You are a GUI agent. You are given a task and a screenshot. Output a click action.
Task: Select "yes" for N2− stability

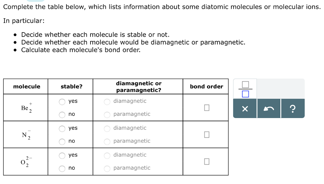point(62,128)
